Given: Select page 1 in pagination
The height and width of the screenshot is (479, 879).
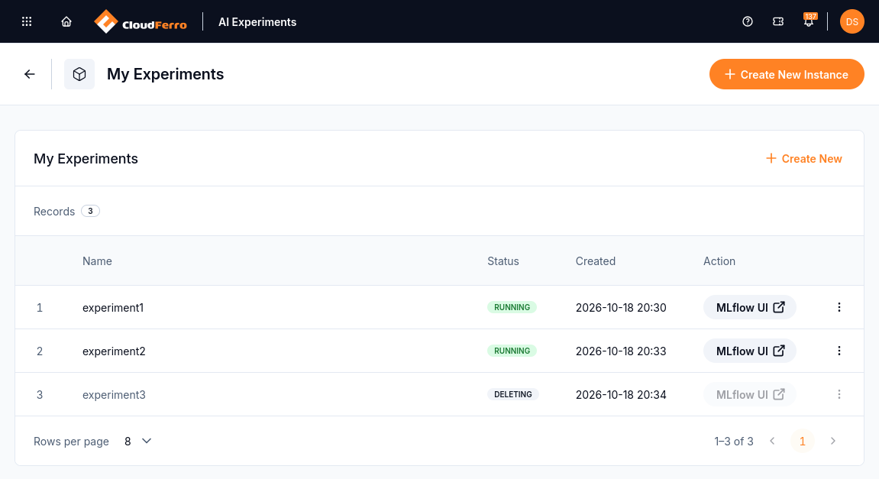Looking at the screenshot, I should 802,442.
